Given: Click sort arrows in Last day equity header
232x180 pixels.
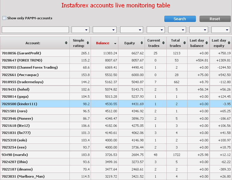Looking at the screenshot, I should point(229,43).
